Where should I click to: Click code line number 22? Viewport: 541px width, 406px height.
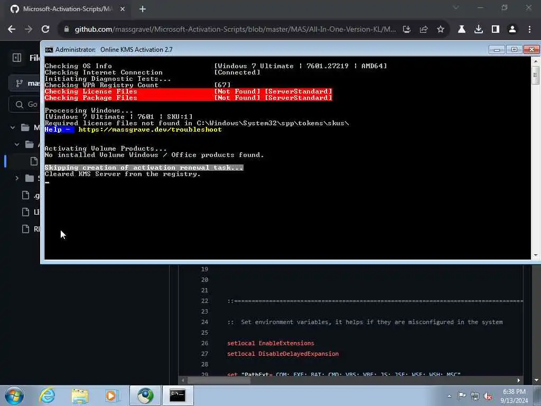tap(204, 301)
